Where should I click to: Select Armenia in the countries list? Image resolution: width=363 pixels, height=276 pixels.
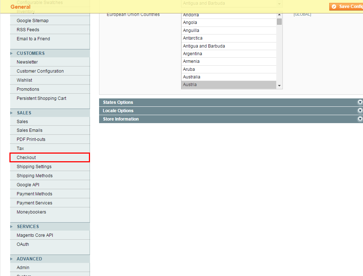[229, 61]
